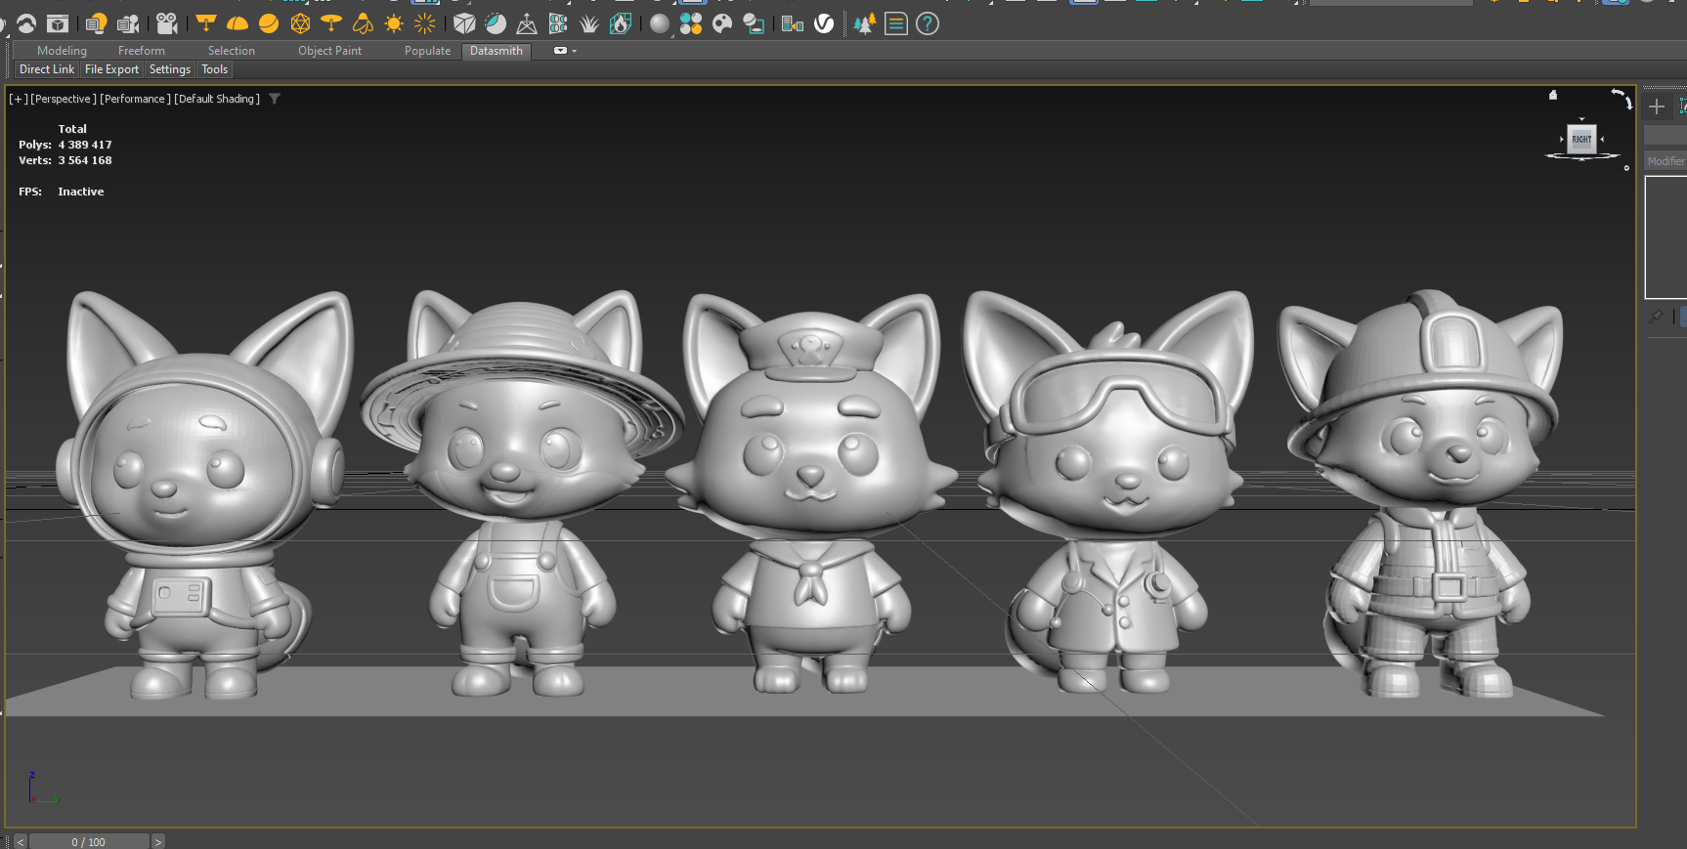The image size is (1687, 849).
Task: Click the yellow list lines icon
Action: point(895,23)
